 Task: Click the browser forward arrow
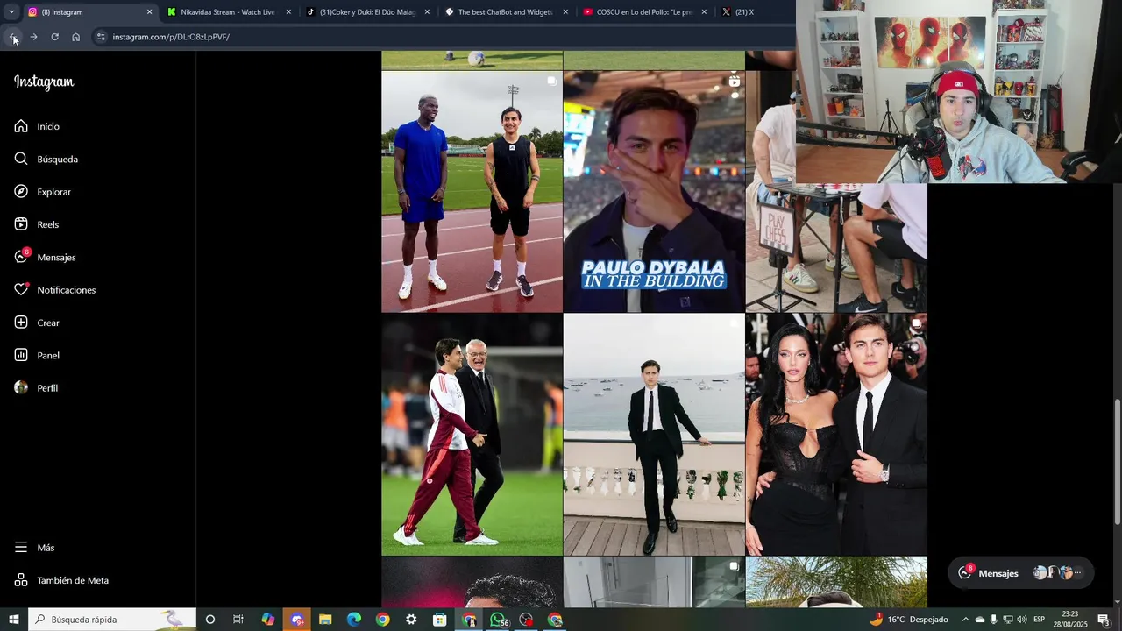point(33,37)
